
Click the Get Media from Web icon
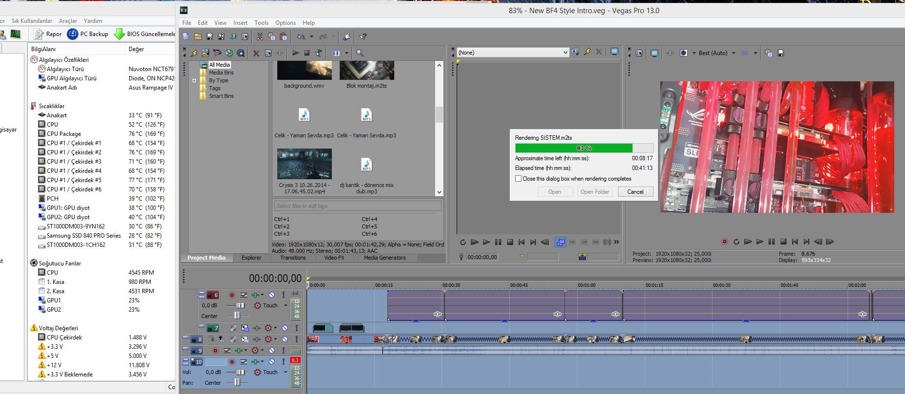(x=240, y=53)
